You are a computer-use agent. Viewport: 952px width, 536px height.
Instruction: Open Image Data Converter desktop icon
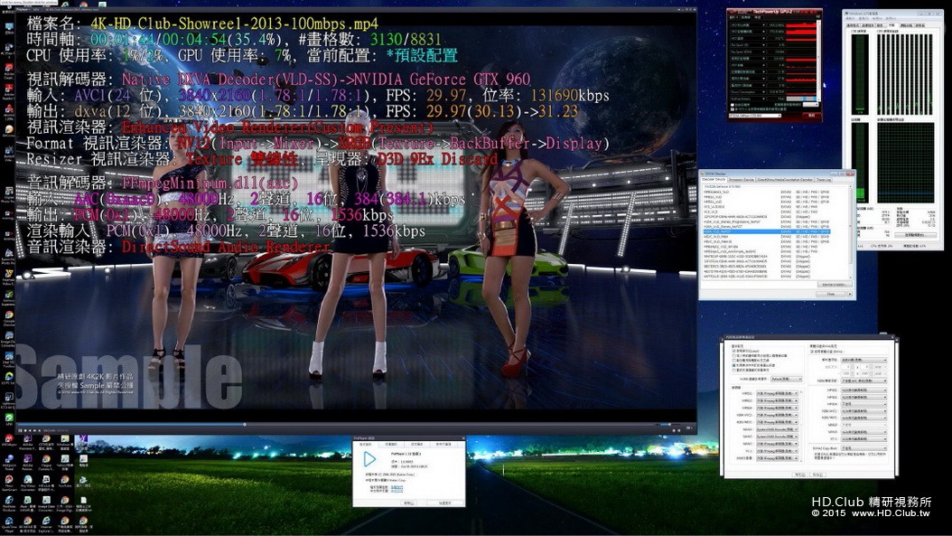pos(47,503)
